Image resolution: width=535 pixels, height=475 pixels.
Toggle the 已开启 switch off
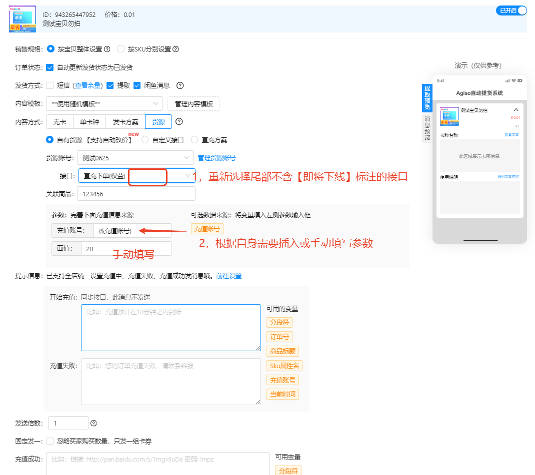click(x=511, y=10)
